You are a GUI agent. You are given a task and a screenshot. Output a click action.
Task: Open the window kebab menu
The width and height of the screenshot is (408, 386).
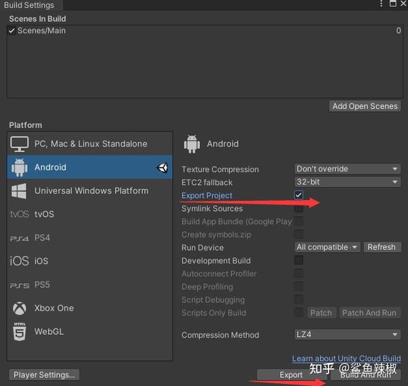381,3
